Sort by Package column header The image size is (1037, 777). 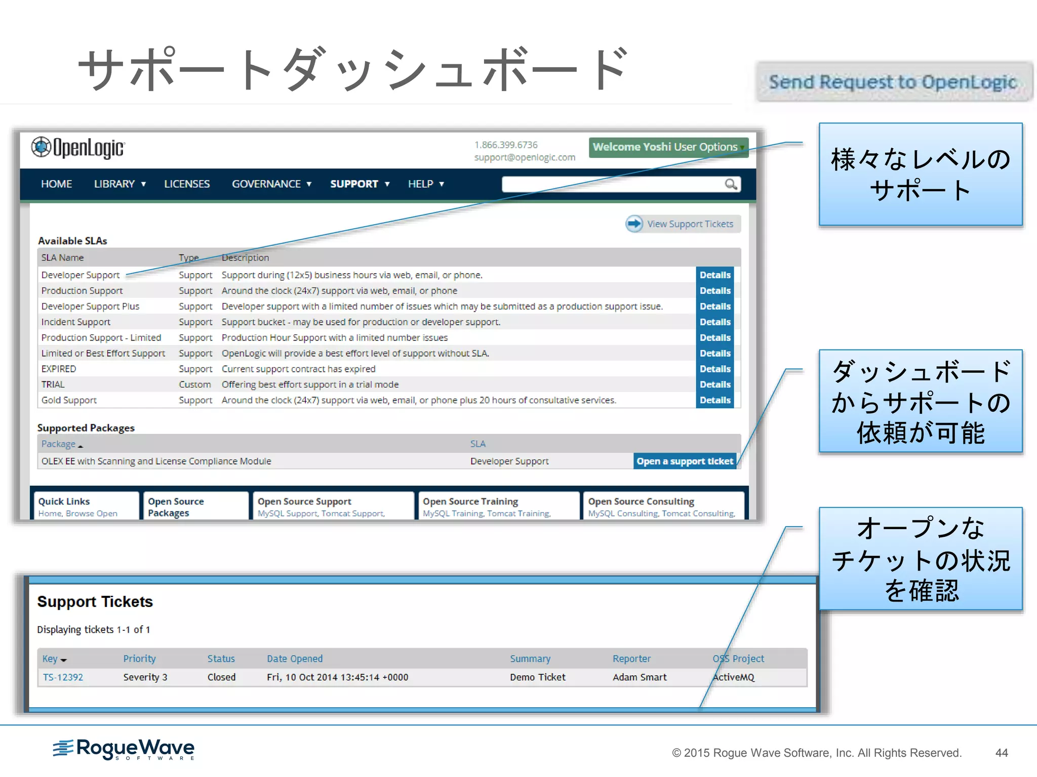(62, 444)
